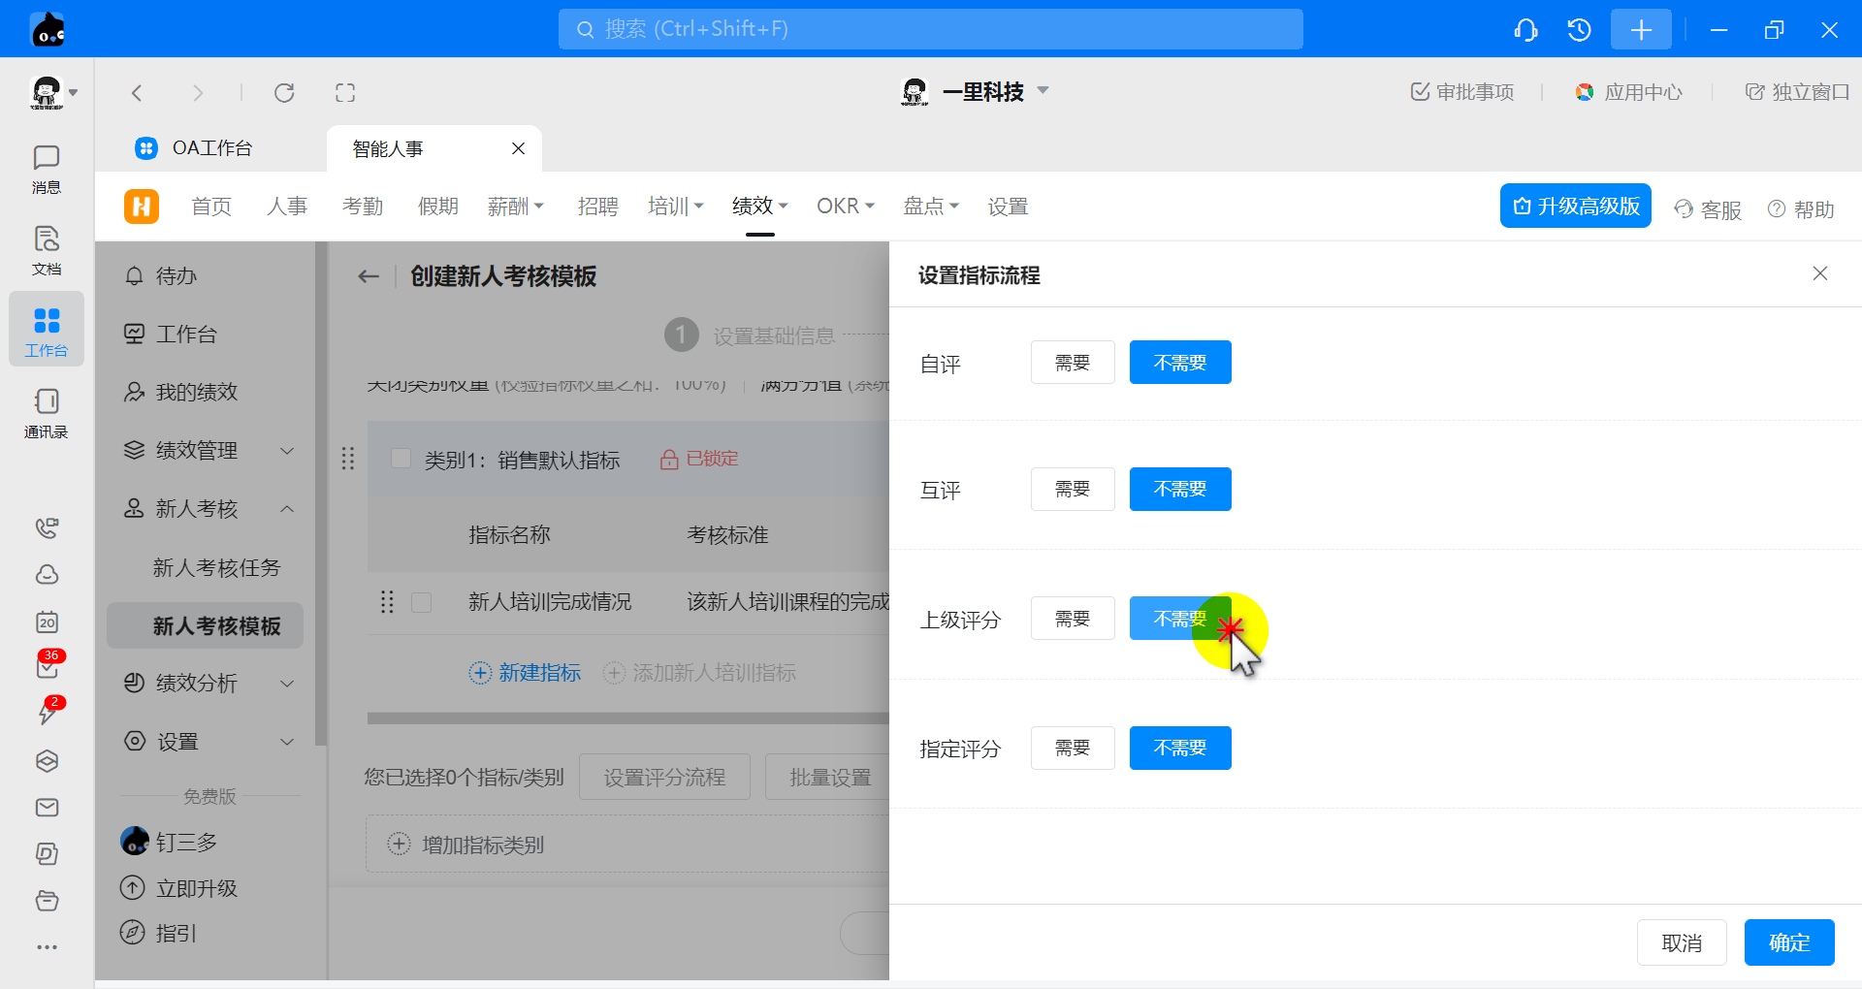
Task: Click the 确定 button
Action: [1788, 942]
